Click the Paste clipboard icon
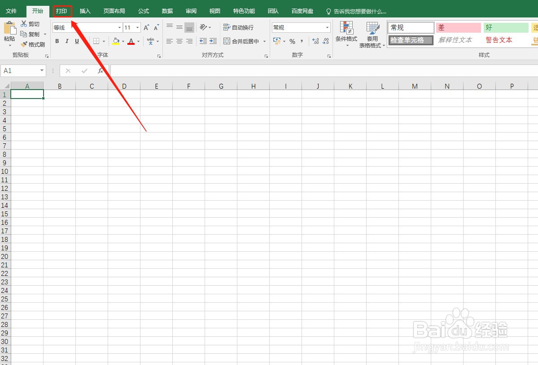 click(9, 28)
